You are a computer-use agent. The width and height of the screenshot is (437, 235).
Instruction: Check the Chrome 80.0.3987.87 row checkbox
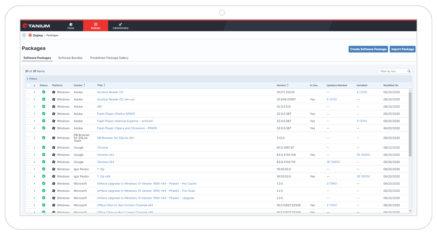pyautogui.click(x=29, y=147)
